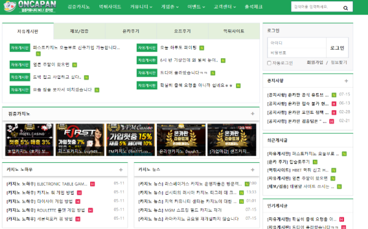368x229 pixels.
Task: Open MGM 스프링 필드 카지노 news
Action: coord(180,210)
